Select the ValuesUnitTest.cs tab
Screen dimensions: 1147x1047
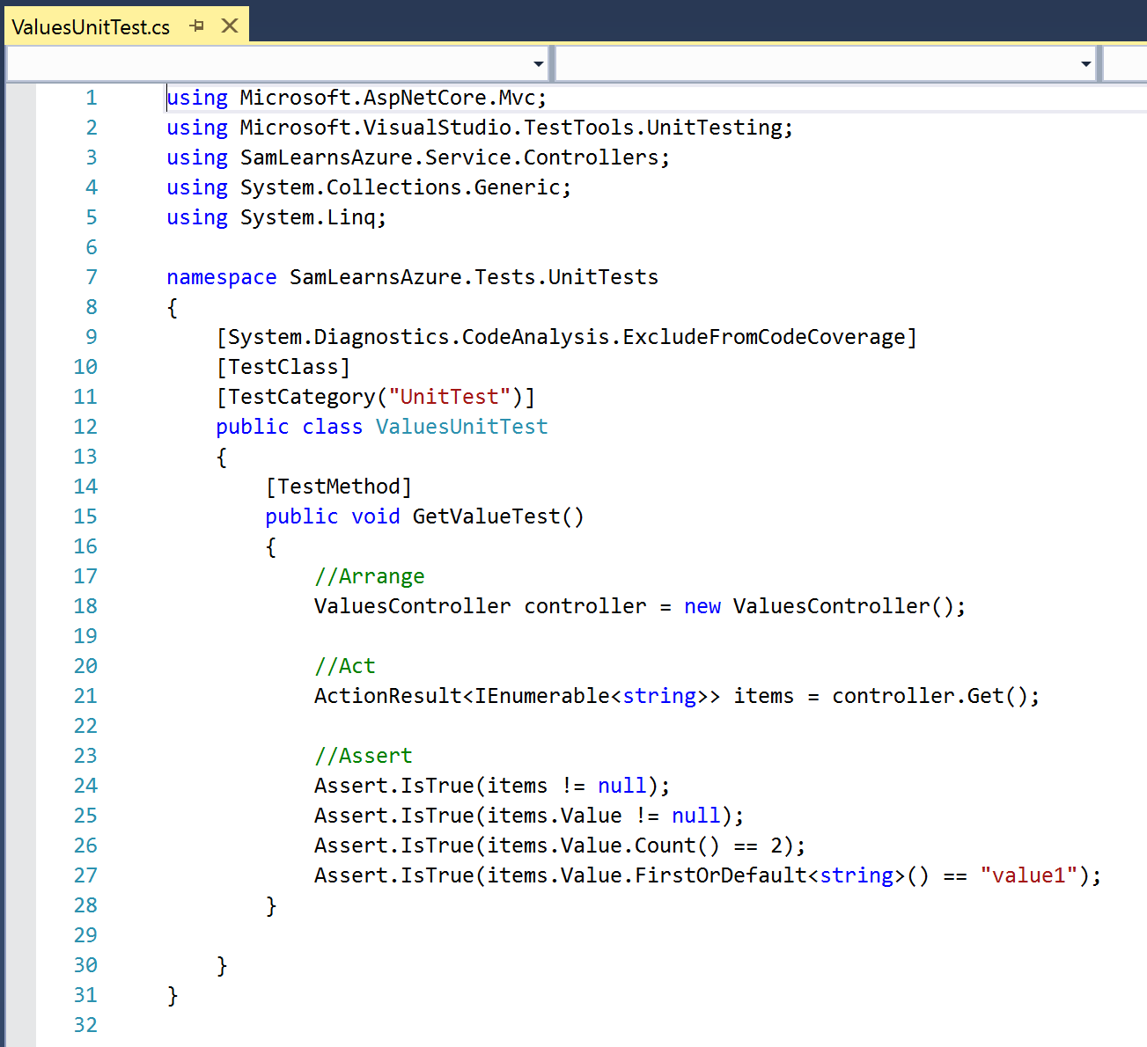click(91, 27)
